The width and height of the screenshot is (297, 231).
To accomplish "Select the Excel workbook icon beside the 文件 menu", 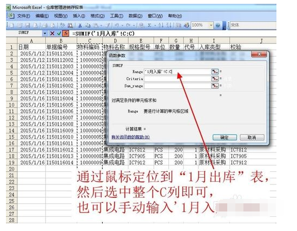I will (11, 16).
